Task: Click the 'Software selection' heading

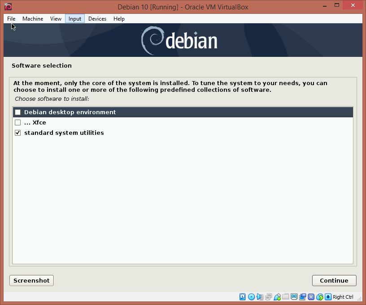Action: pyautogui.click(x=42, y=66)
